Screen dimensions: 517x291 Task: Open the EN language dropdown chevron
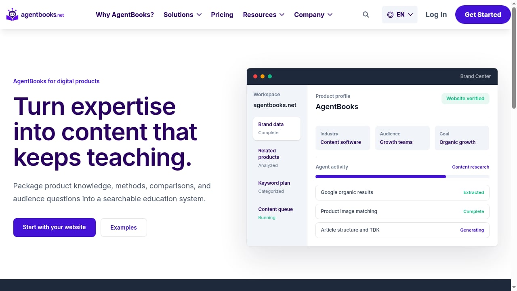410,15
